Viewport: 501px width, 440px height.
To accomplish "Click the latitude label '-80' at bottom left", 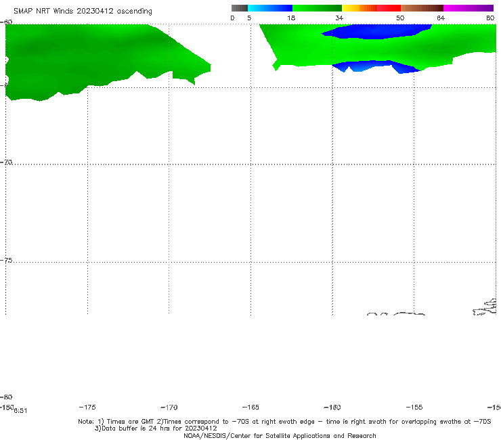I will 6,397.
